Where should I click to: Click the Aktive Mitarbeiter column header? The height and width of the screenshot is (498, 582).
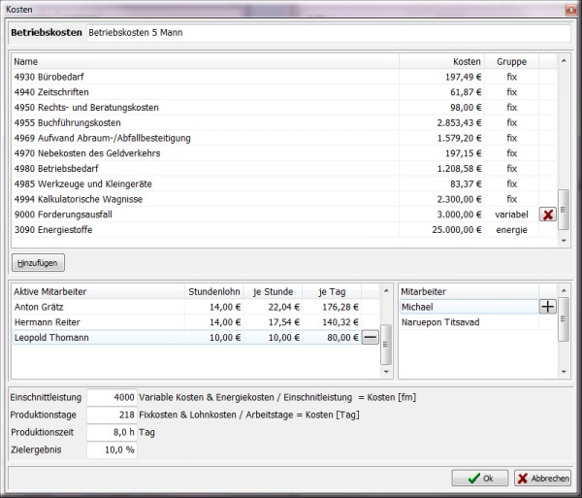pos(98,291)
